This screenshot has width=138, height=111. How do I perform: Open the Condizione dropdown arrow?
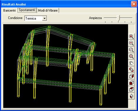tap(44, 18)
